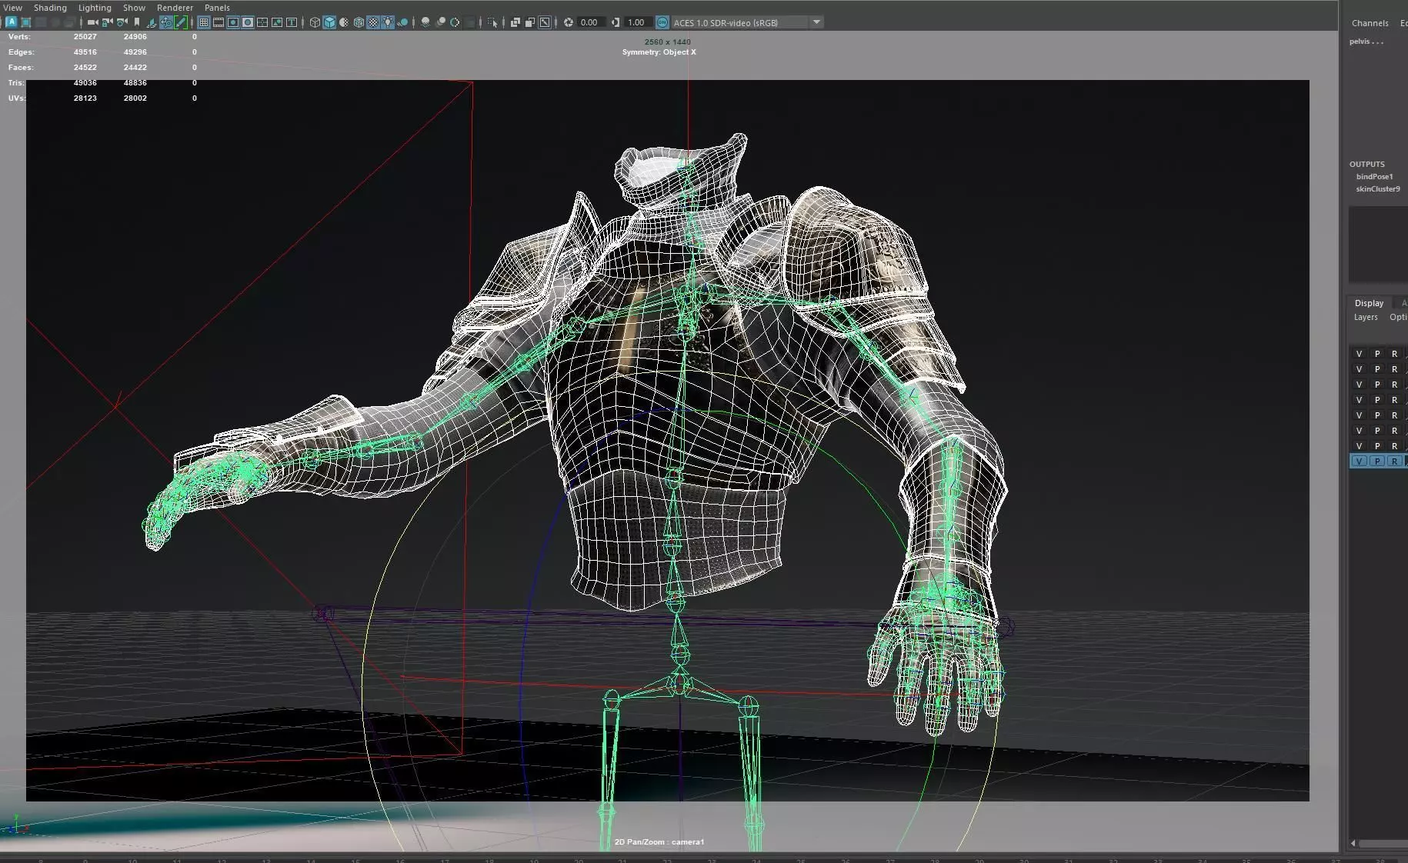The width and height of the screenshot is (1408, 863).
Task: Click the gamma value field 1.00
Action: [x=638, y=22]
